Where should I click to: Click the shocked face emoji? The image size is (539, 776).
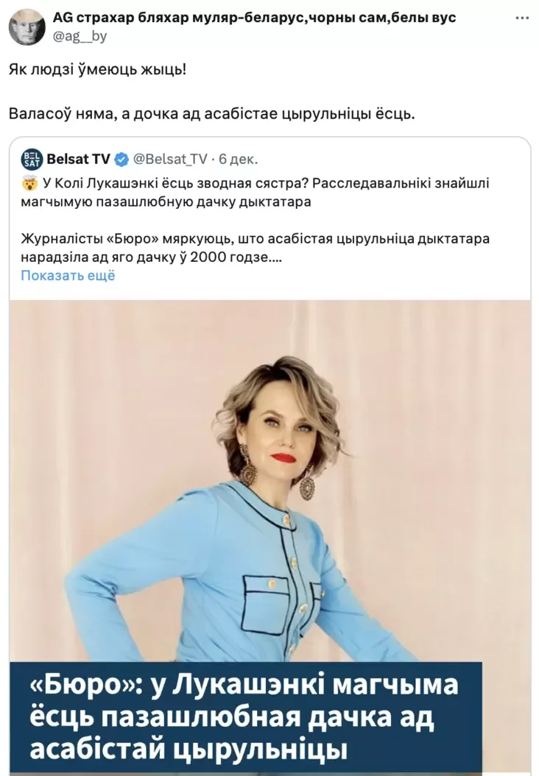pos(30,184)
